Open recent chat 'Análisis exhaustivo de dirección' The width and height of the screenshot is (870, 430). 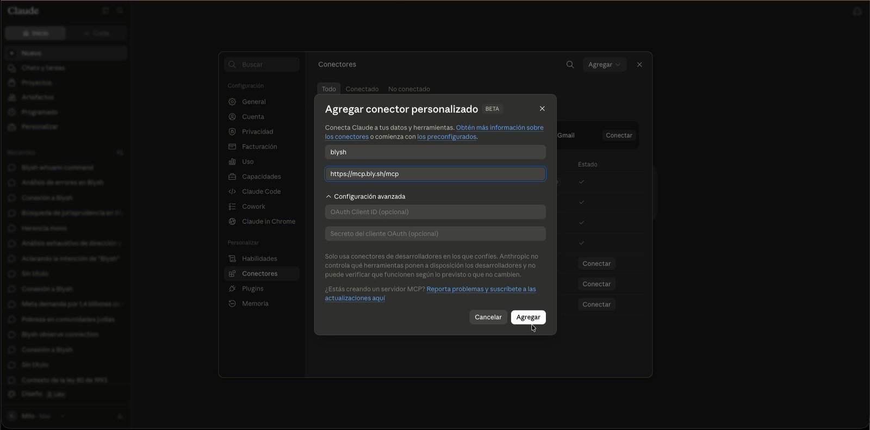click(66, 244)
